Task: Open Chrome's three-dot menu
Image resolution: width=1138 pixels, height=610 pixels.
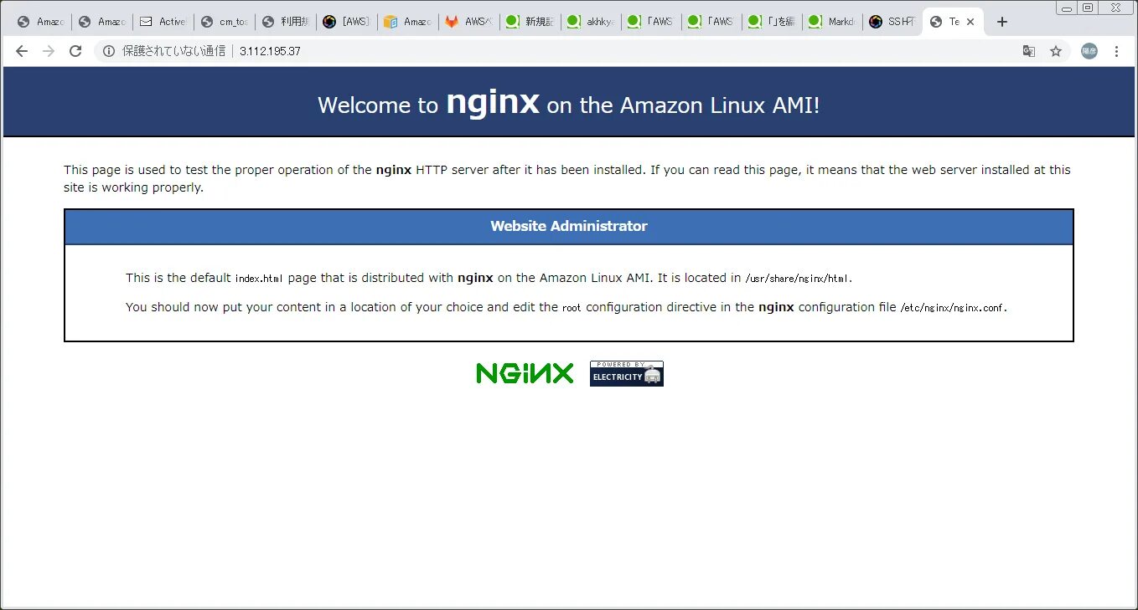Action: click(x=1116, y=51)
